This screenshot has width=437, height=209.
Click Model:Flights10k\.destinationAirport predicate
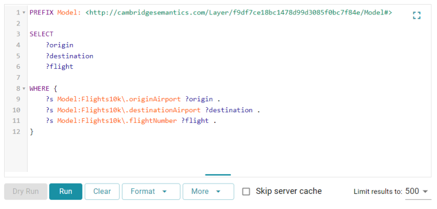tap(129, 110)
